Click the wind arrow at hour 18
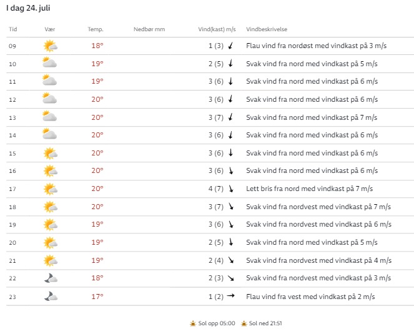Image resolution: width=414 pixels, height=334 pixels. coord(230,207)
